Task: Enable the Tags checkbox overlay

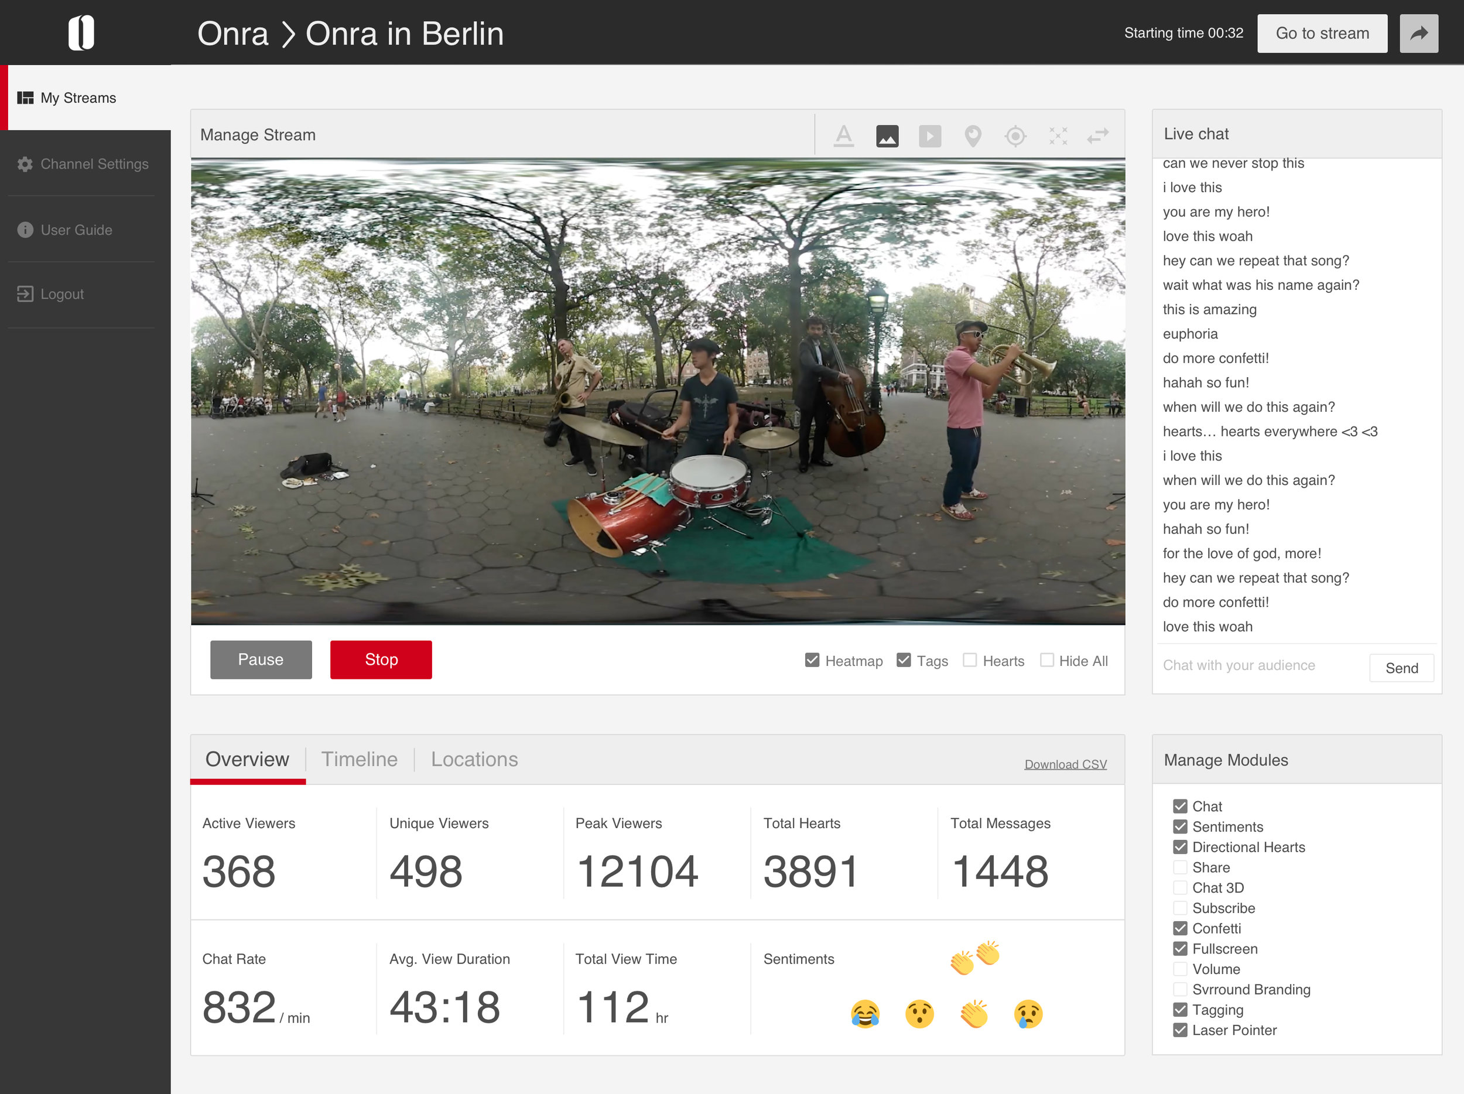Action: [x=905, y=659]
